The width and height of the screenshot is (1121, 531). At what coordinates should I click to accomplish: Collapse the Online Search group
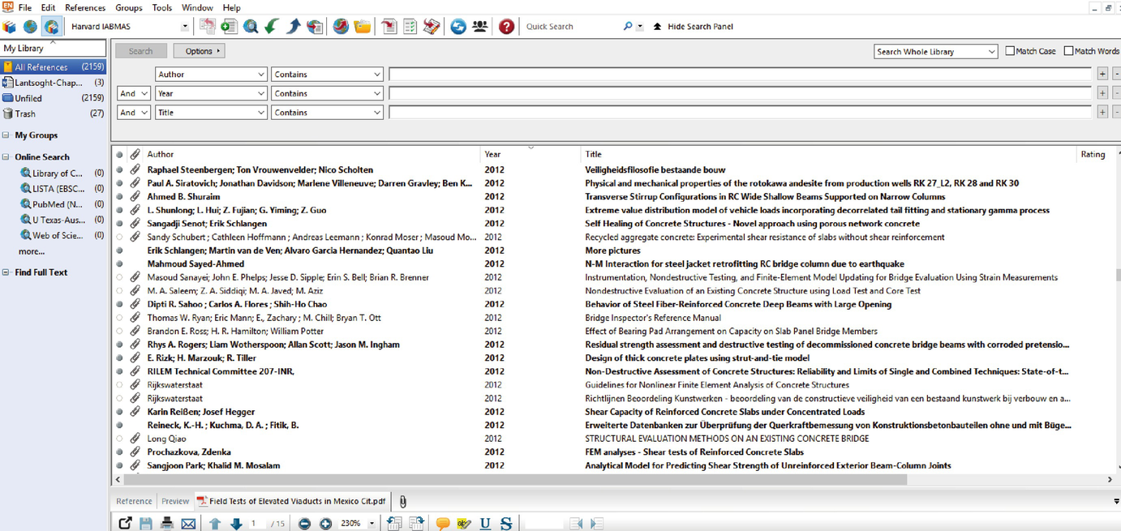[x=6, y=157]
